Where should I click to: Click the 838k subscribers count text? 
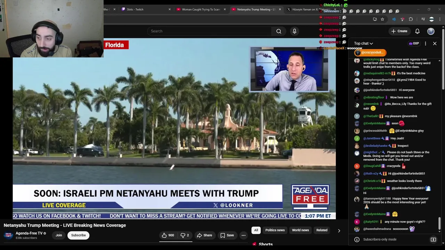(26, 238)
